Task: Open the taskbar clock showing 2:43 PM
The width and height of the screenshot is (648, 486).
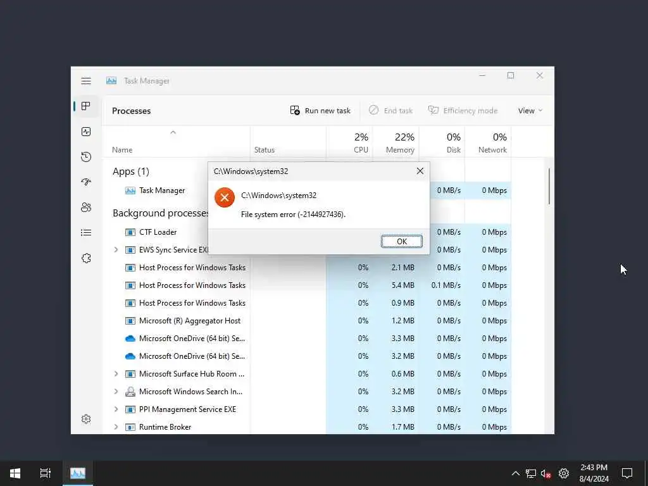Action: pyautogui.click(x=594, y=473)
